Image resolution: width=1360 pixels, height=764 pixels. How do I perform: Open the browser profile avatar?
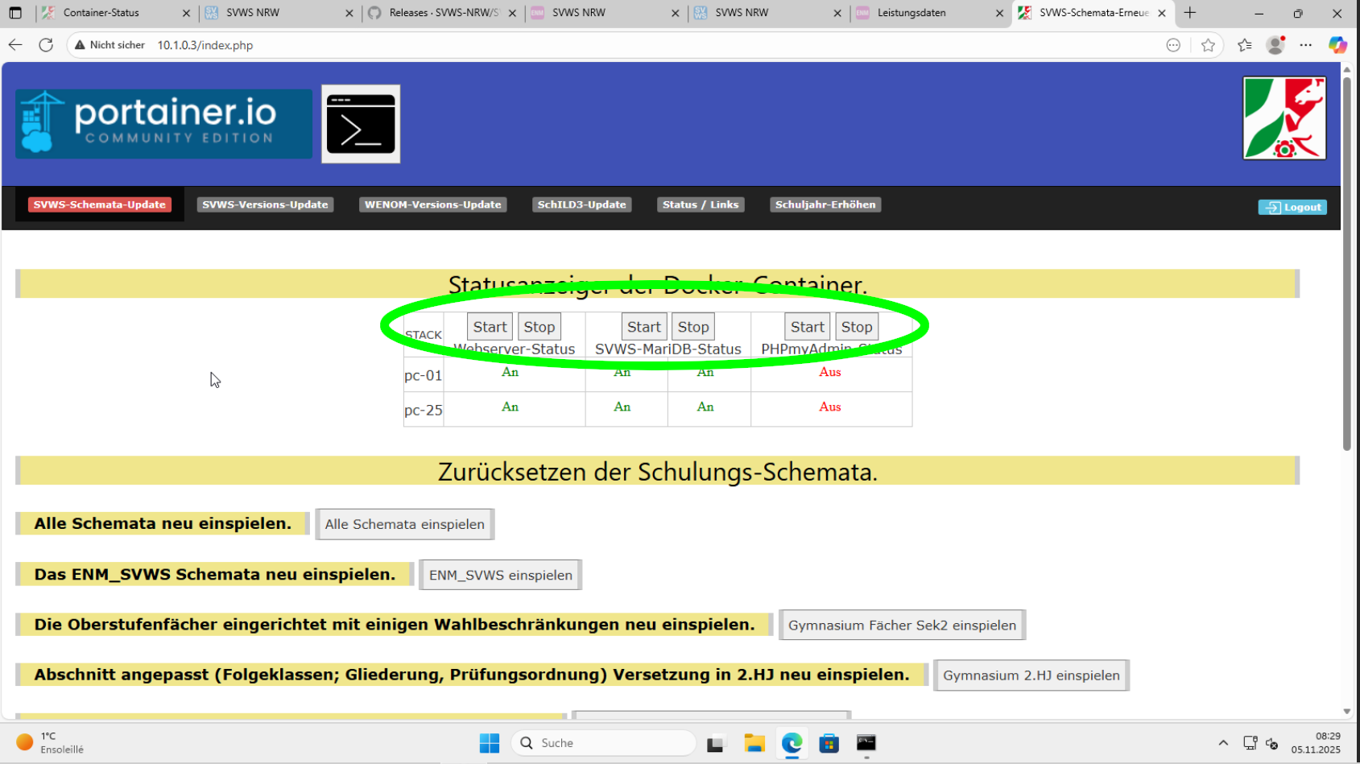1275,45
